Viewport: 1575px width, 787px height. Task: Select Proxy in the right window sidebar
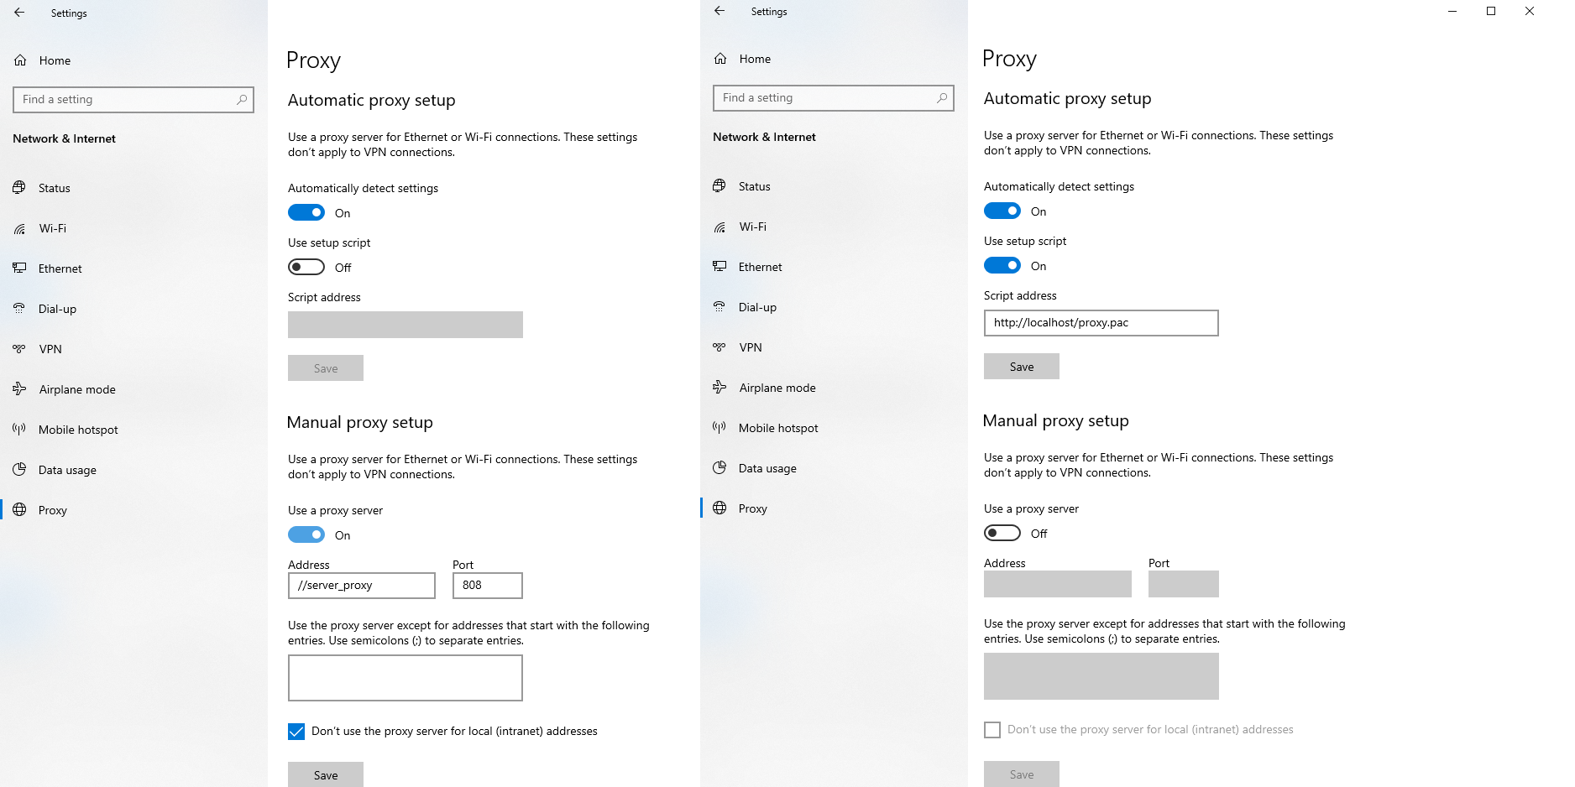pyautogui.click(x=752, y=508)
